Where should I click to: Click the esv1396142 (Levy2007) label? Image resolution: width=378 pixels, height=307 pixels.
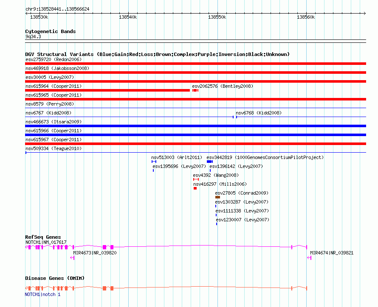pyautogui.click(x=236, y=166)
